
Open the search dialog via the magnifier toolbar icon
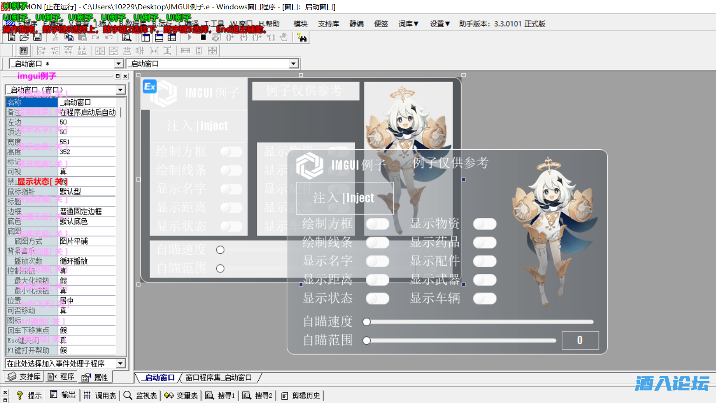point(126,37)
